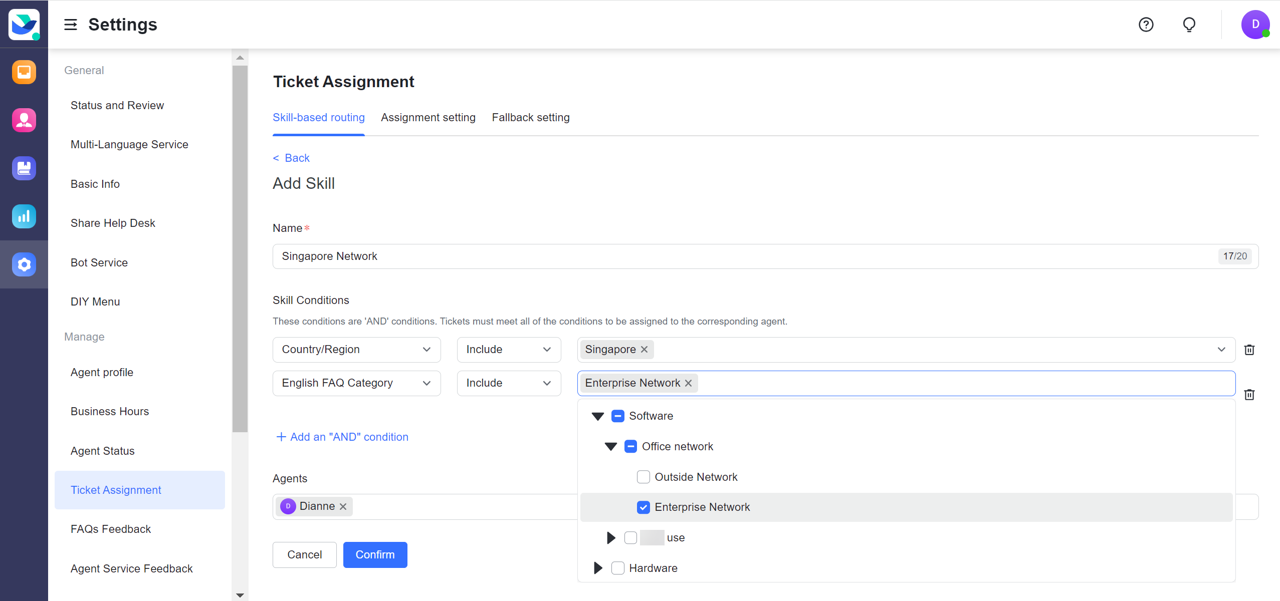This screenshot has height=601, width=1280.
Task: Check the Hardware checkbox
Action: pyautogui.click(x=618, y=568)
